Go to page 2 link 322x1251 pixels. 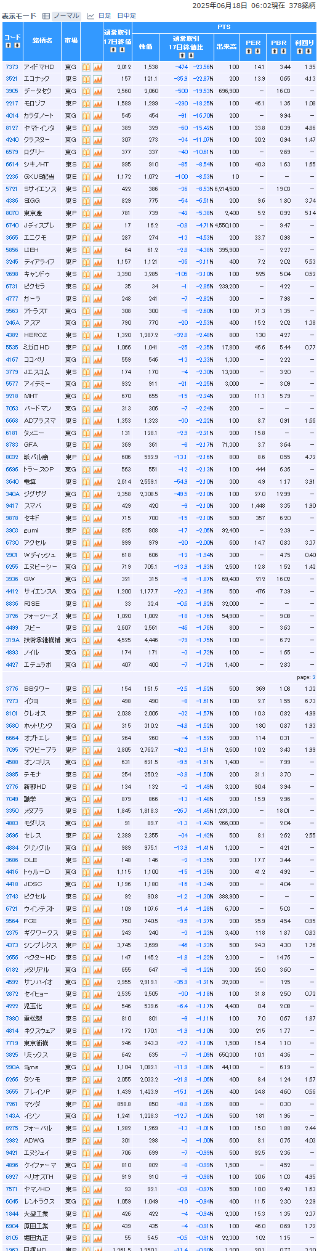pos(313,677)
